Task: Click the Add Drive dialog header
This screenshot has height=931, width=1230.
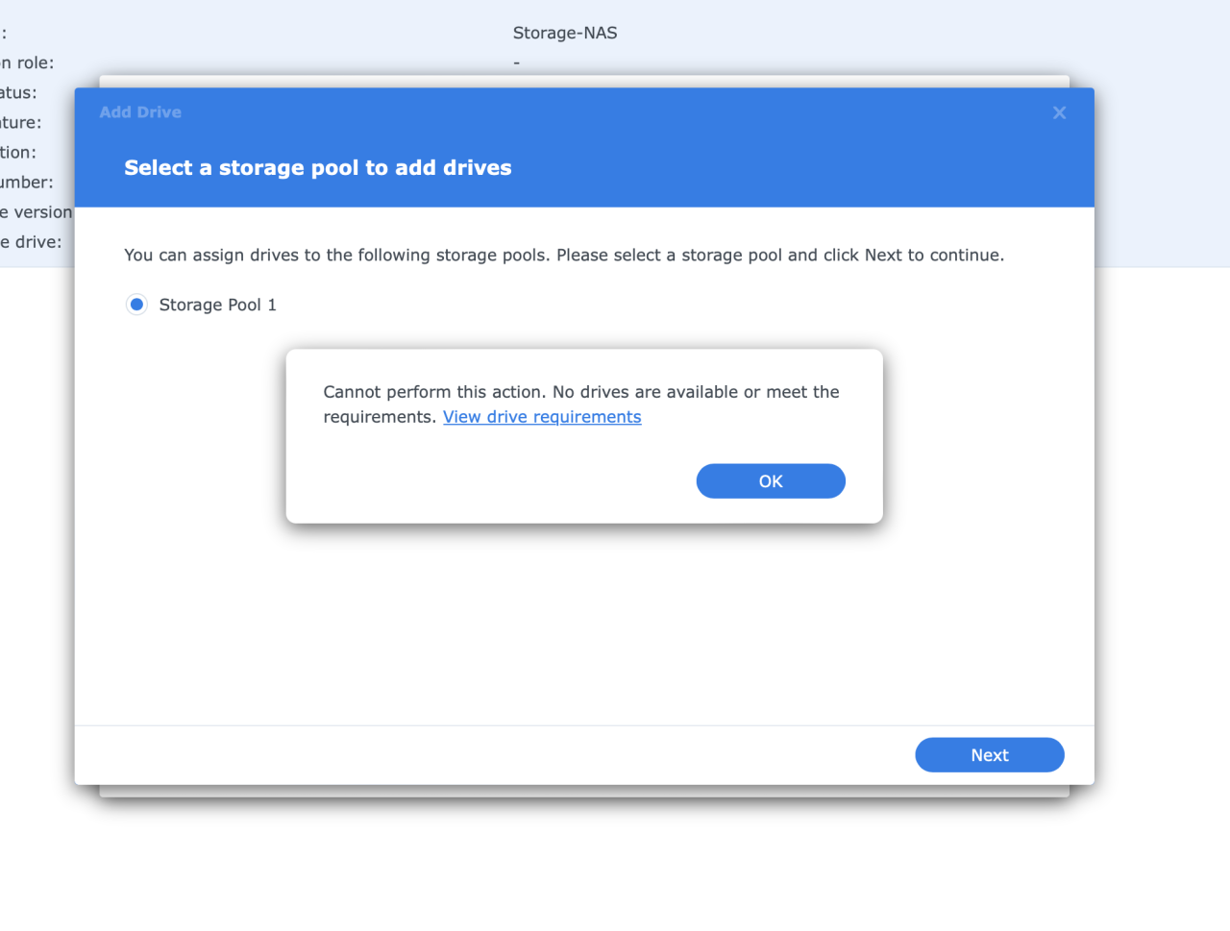Action: coord(140,111)
